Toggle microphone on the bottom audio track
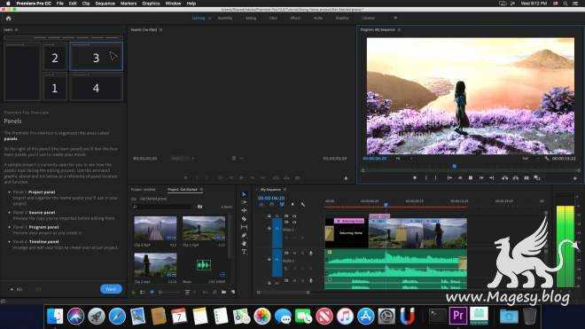Image resolution: width=585 pixels, height=329 pixels. pyautogui.click(x=311, y=280)
